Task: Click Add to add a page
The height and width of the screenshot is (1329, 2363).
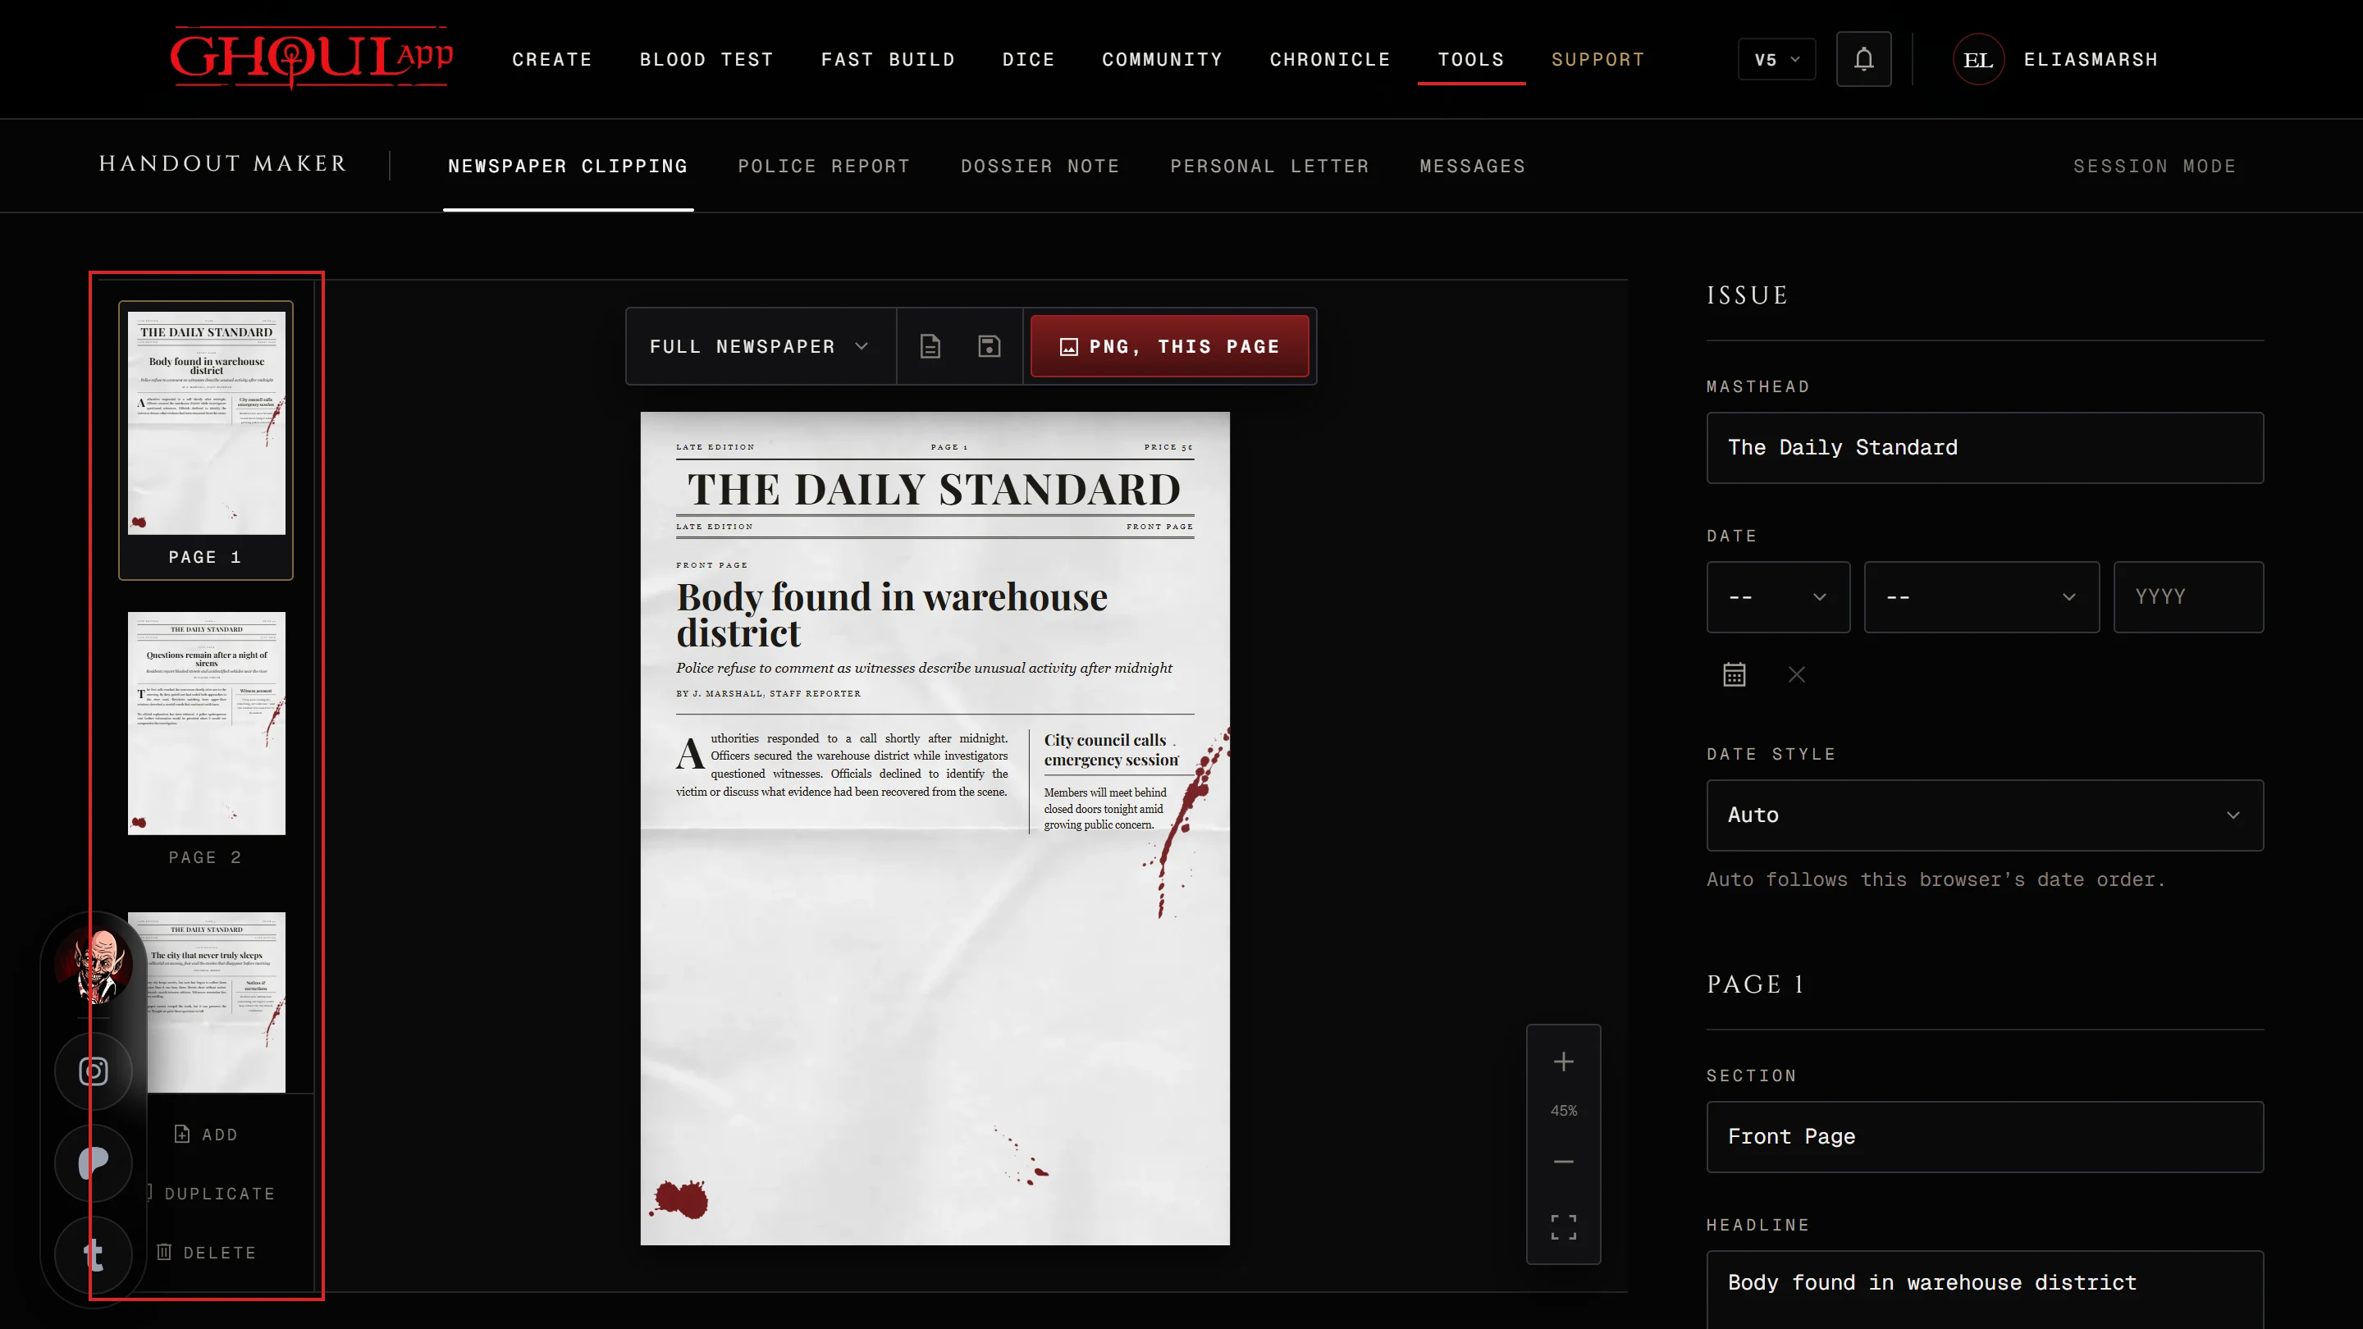Action: tap(207, 1135)
